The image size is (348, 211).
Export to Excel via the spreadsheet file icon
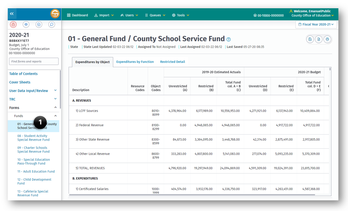pyautogui.click(x=319, y=39)
